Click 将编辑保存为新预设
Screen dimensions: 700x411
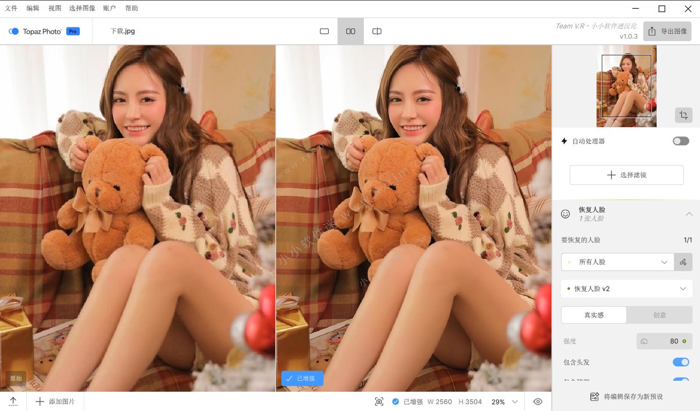tap(627, 397)
